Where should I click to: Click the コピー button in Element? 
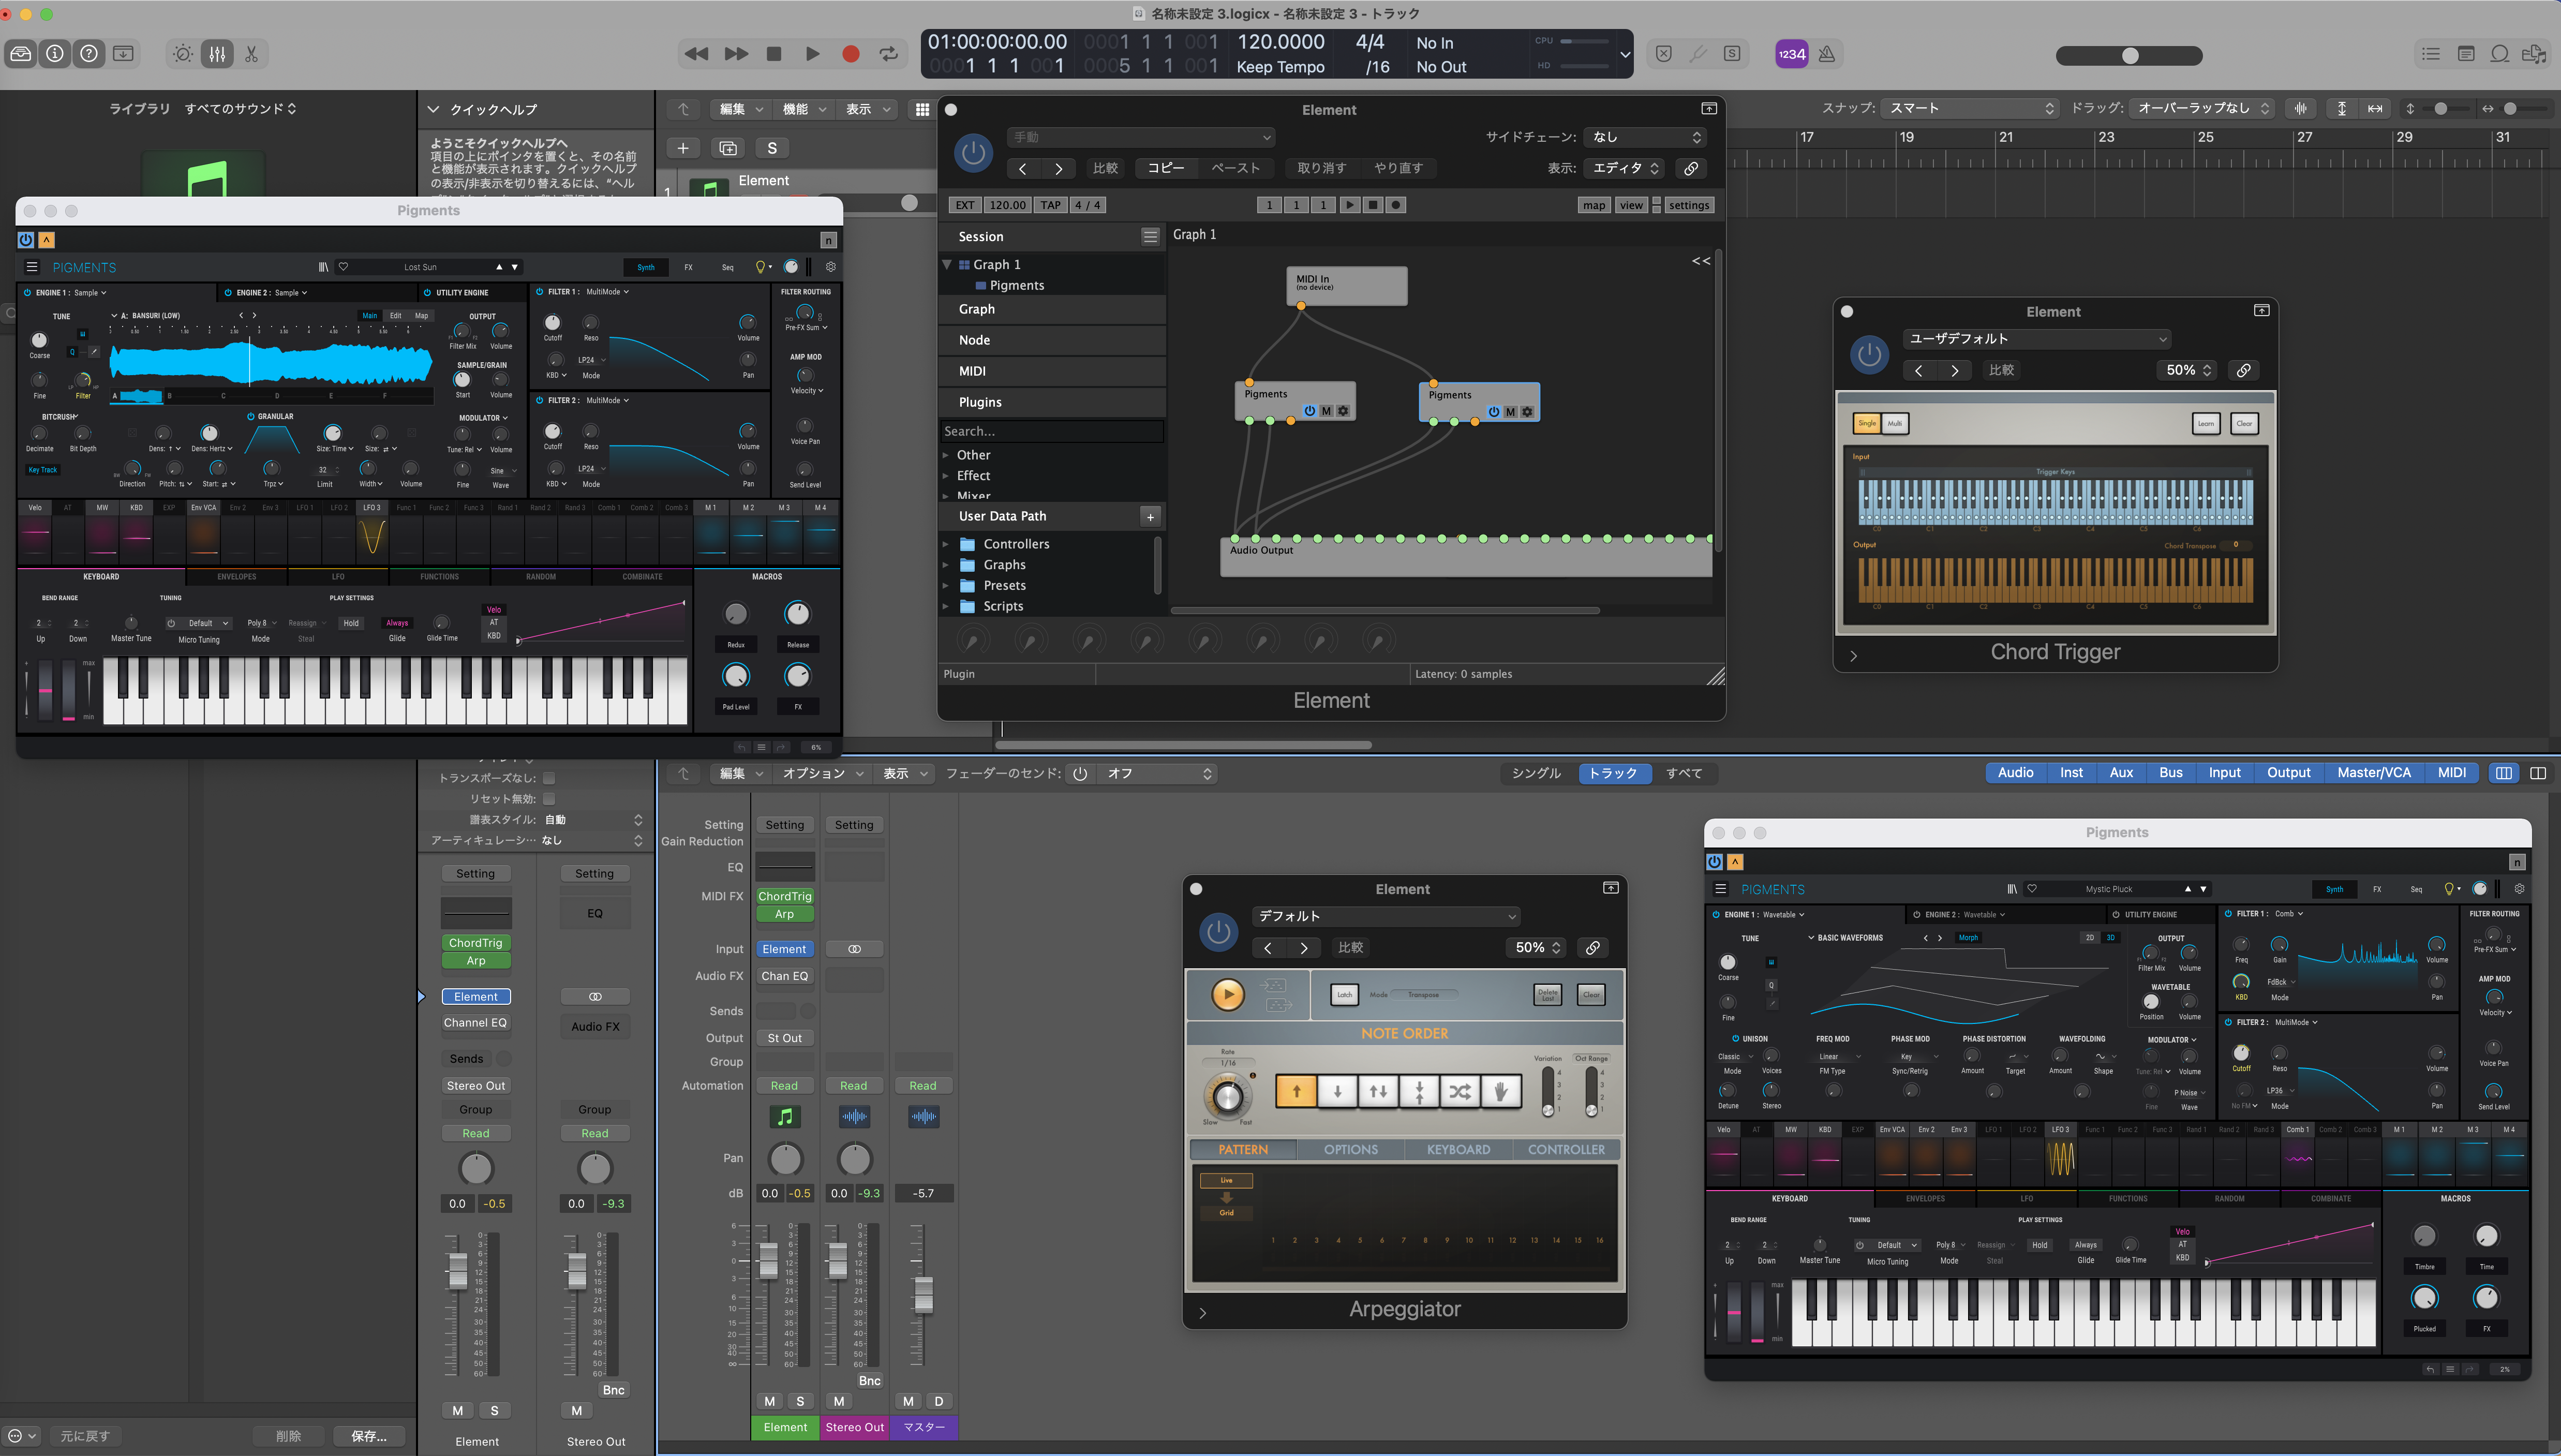point(1166,168)
